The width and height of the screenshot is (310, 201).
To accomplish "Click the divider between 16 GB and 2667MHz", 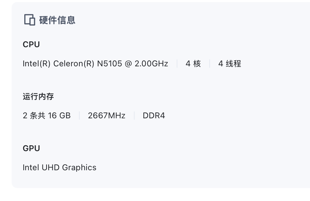I will tap(79, 116).
